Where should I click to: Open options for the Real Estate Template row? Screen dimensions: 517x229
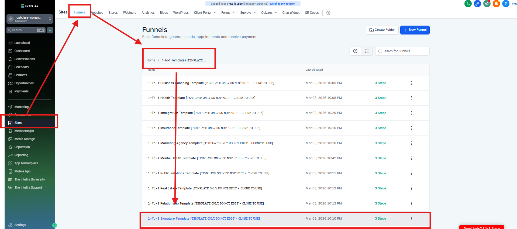(411, 188)
